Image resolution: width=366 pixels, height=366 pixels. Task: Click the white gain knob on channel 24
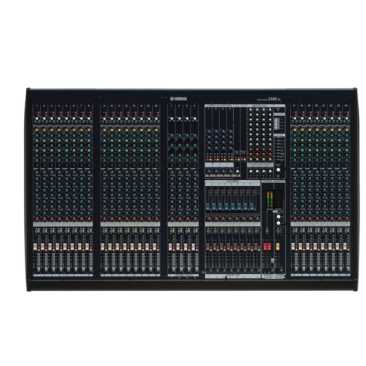[x=346, y=120]
